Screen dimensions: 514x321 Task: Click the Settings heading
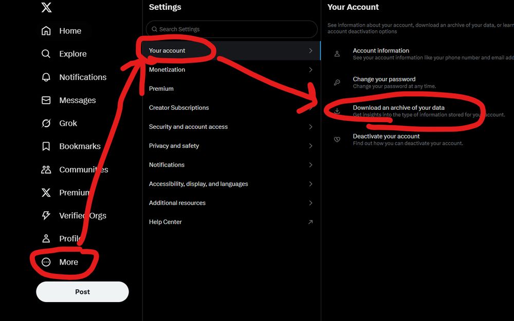pos(165,7)
